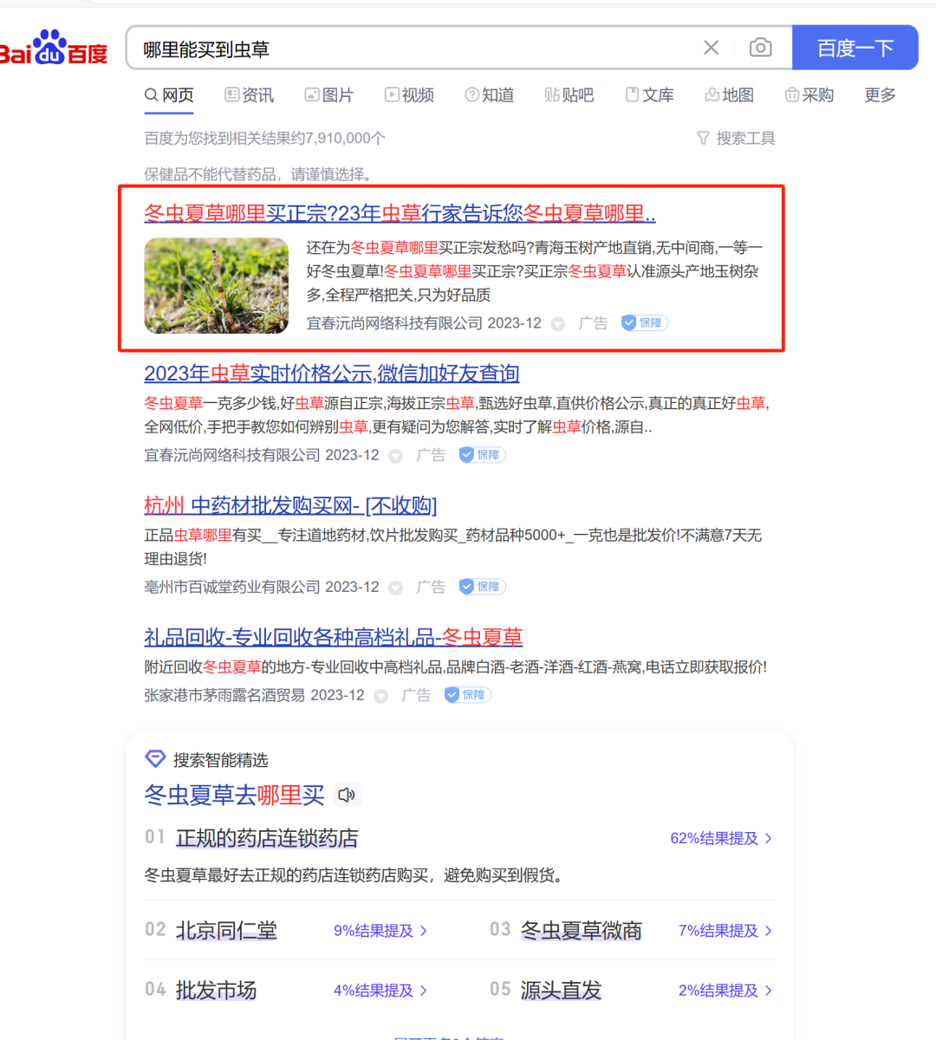Click the Baidu logo

pyautogui.click(x=54, y=49)
